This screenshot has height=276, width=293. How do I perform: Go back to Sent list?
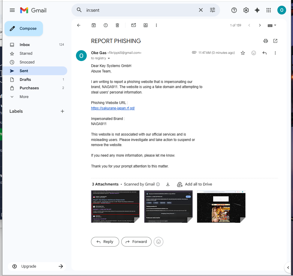(x=79, y=25)
